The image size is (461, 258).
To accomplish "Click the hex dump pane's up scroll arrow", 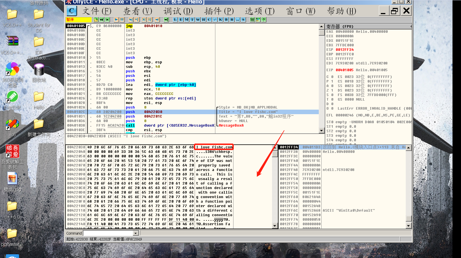I will click(274, 147).
